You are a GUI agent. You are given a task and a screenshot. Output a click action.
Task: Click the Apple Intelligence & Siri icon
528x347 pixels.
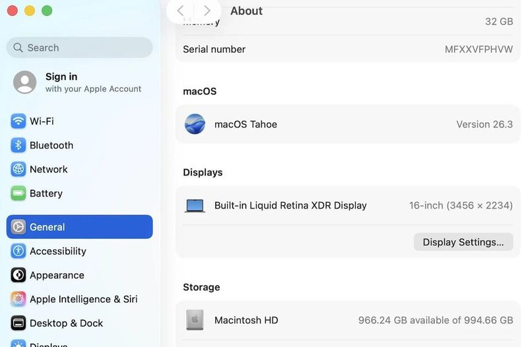18,299
